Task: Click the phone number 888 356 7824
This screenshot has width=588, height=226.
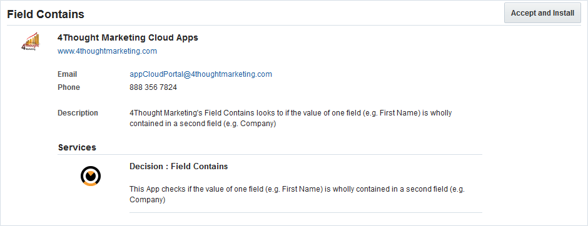Action: pyautogui.click(x=153, y=87)
